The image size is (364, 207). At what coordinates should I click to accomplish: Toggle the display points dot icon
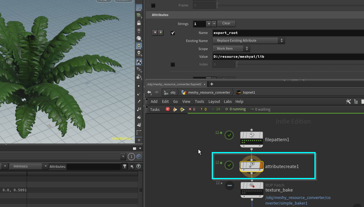coord(139,86)
